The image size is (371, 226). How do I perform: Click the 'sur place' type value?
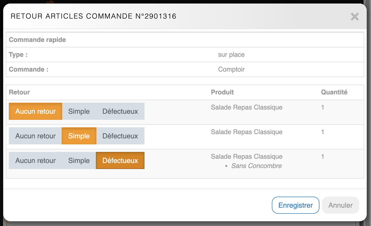[231, 54]
